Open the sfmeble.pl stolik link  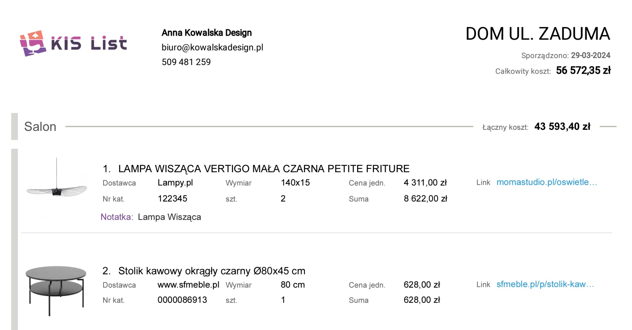pos(545,285)
